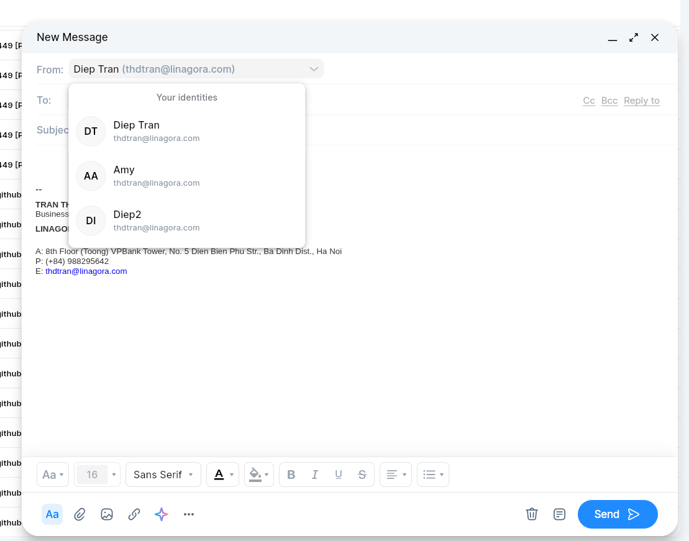Click the address line in signature
689x541 pixels.
point(188,252)
